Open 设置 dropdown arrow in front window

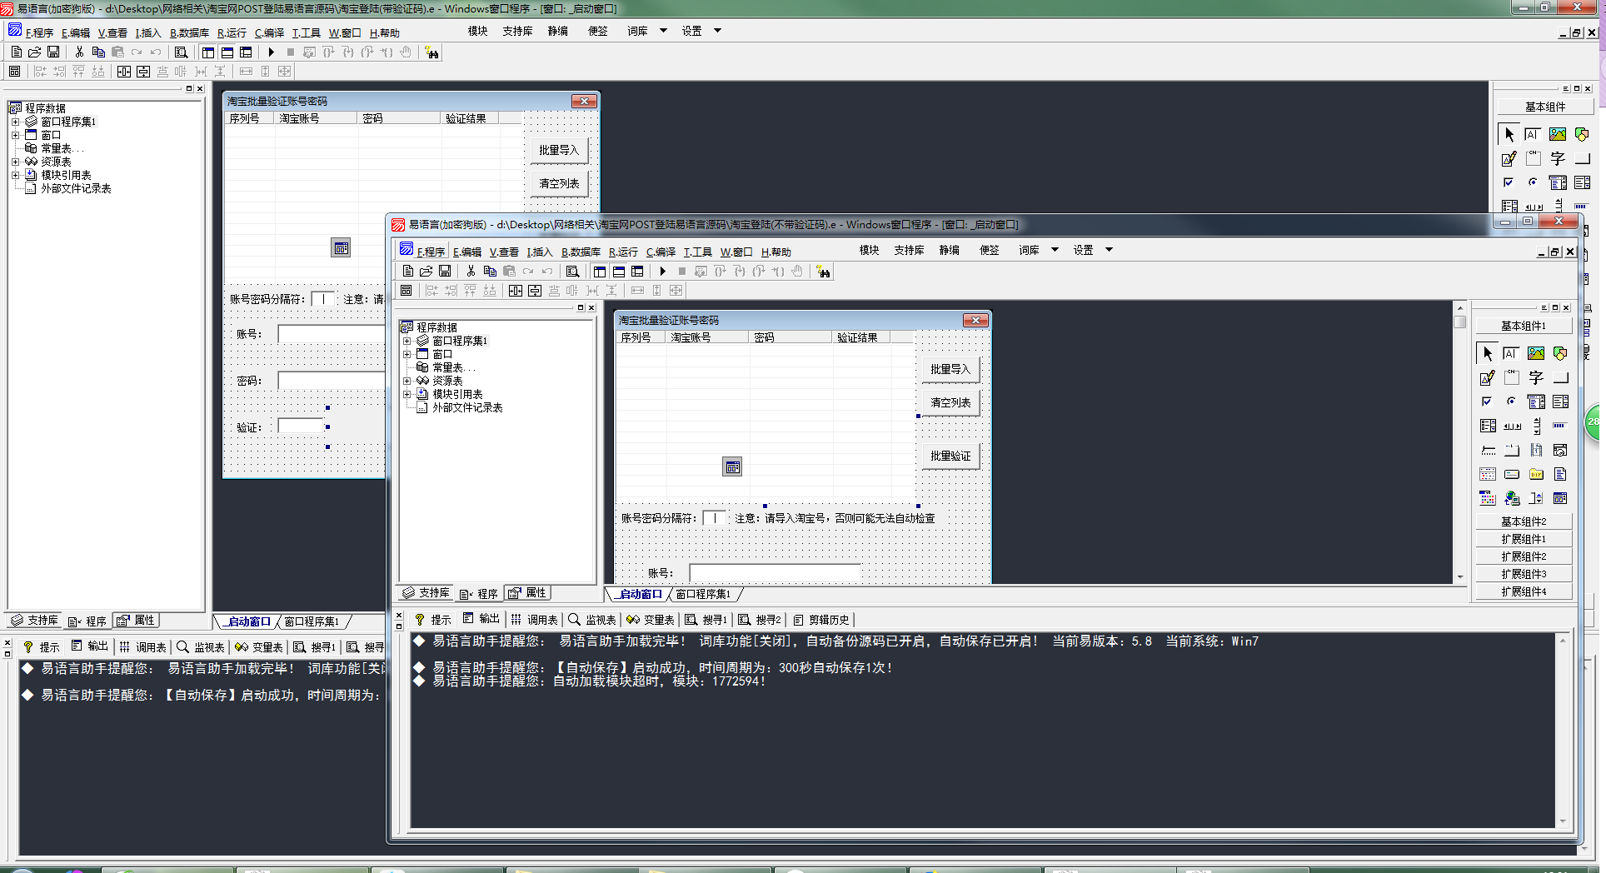(x=1109, y=250)
